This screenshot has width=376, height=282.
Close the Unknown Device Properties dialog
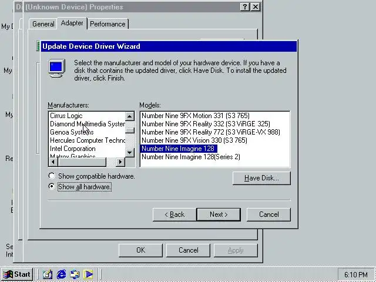[x=256, y=6]
